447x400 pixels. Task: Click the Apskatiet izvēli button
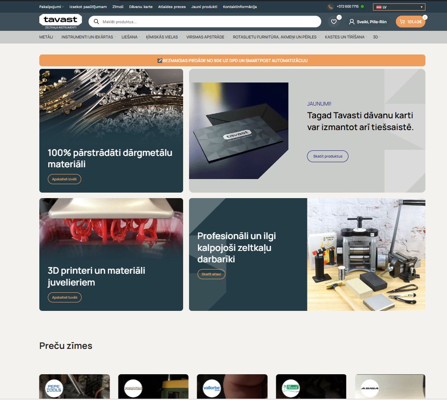coord(64,179)
